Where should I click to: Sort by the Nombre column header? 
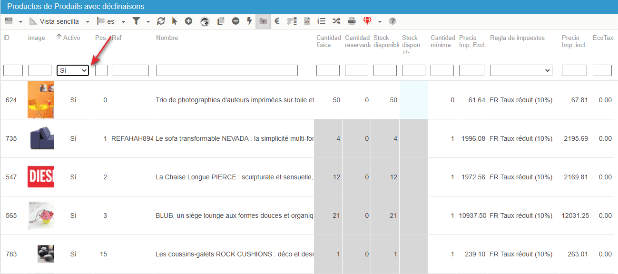(167, 38)
